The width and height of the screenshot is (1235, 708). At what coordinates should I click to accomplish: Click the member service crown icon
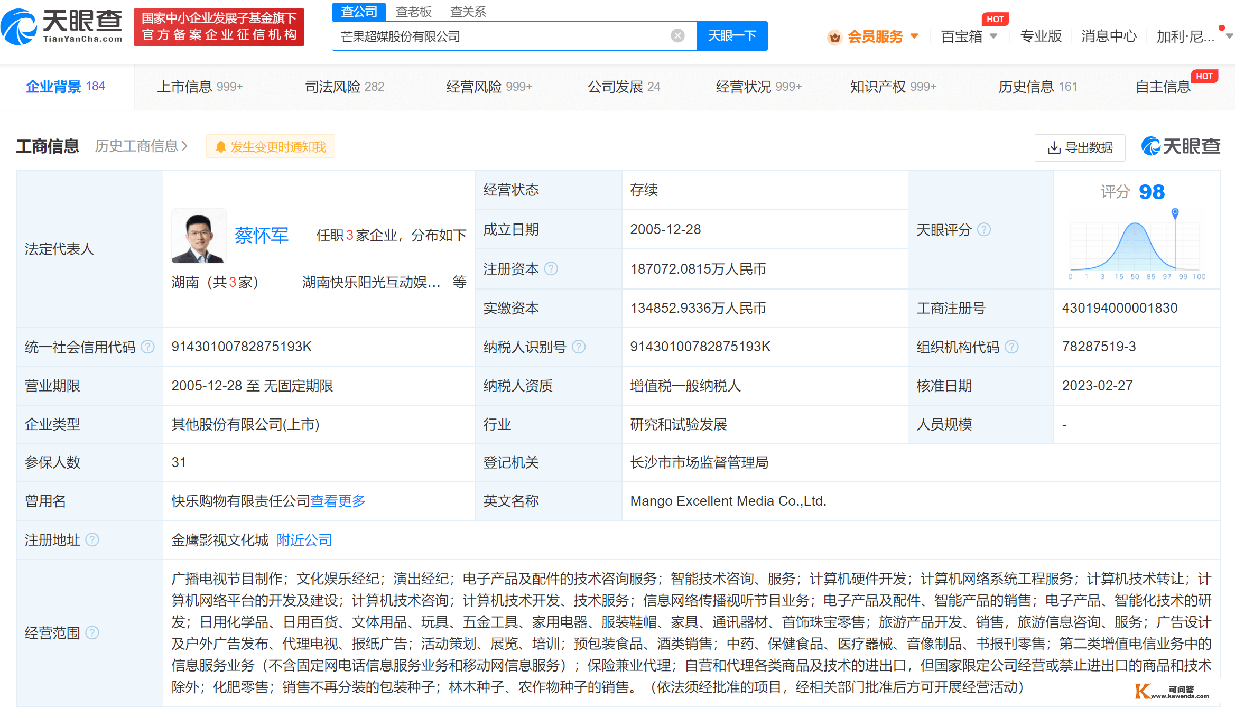[x=835, y=37]
